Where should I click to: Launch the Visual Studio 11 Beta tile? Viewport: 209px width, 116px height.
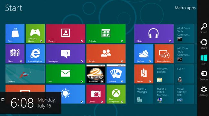click(x=184, y=94)
